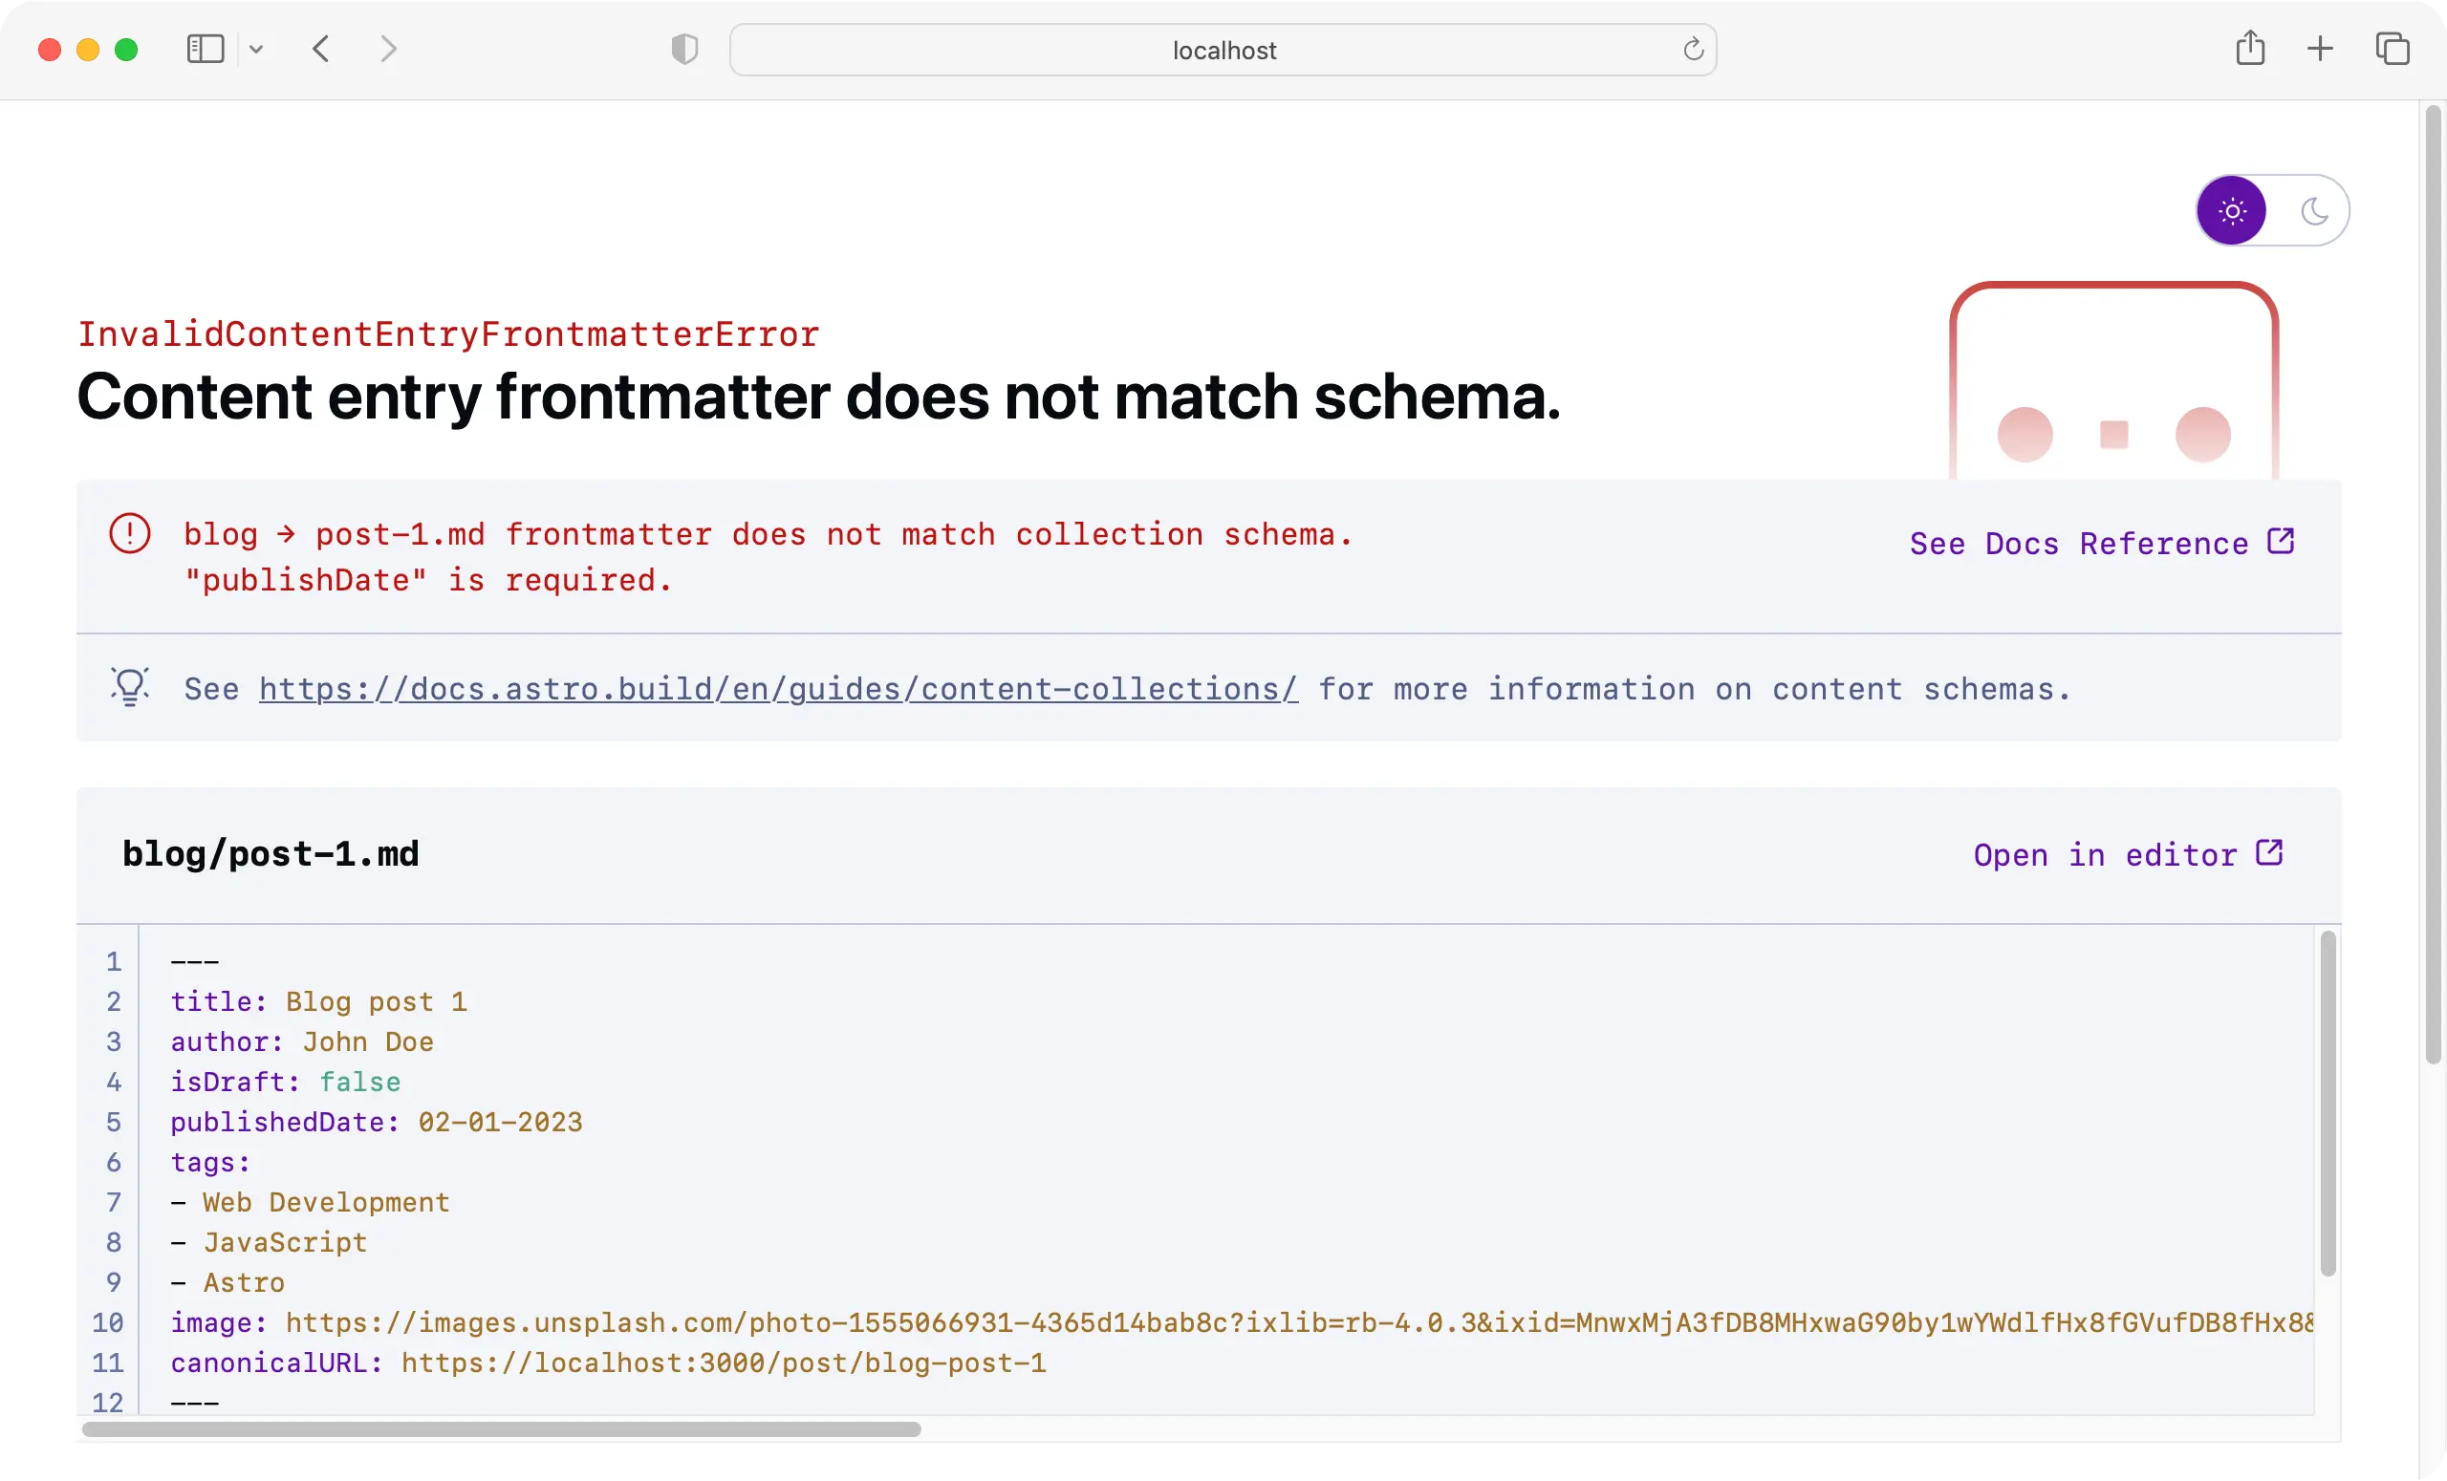Go back with the back arrow
The image size is (2447, 1481).
[321, 49]
